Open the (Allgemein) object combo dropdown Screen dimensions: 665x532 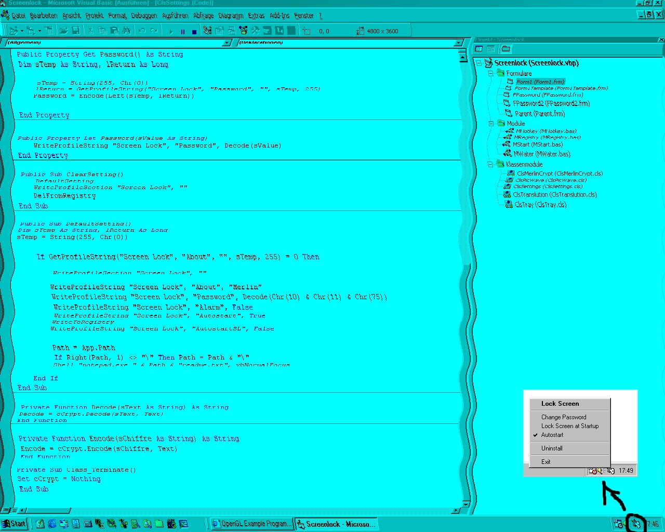pos(227,43)
